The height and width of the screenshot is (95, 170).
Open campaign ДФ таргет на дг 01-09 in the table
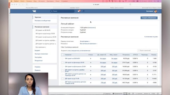pyautogui.click(x=72, y=79)
